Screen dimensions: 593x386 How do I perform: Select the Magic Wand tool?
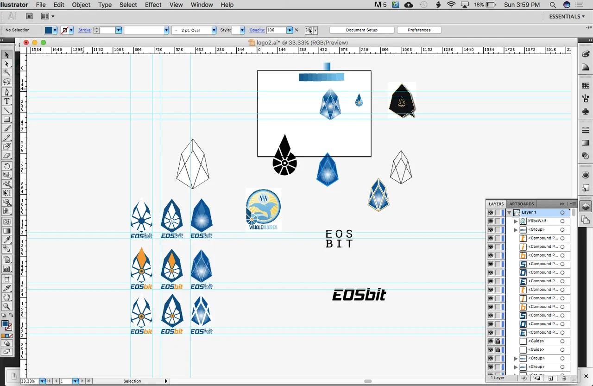click(7, 73)
